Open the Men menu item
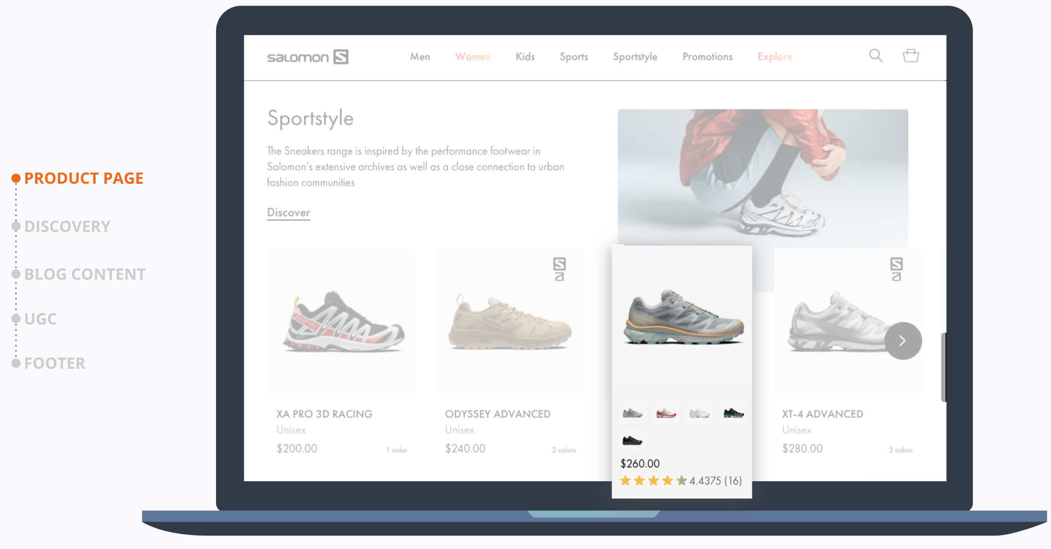Image resolution: width=1051 pixels, height=549 pixels. (420, 57)
